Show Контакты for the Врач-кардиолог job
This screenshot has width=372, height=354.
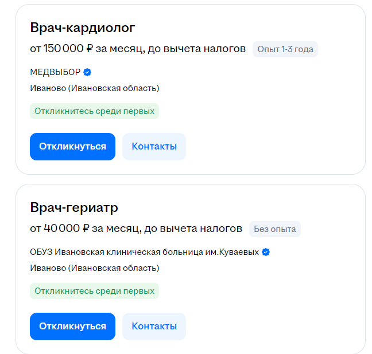(154, 147)
